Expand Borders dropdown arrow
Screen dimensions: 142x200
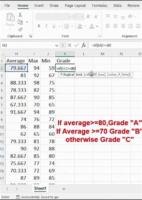72,26
